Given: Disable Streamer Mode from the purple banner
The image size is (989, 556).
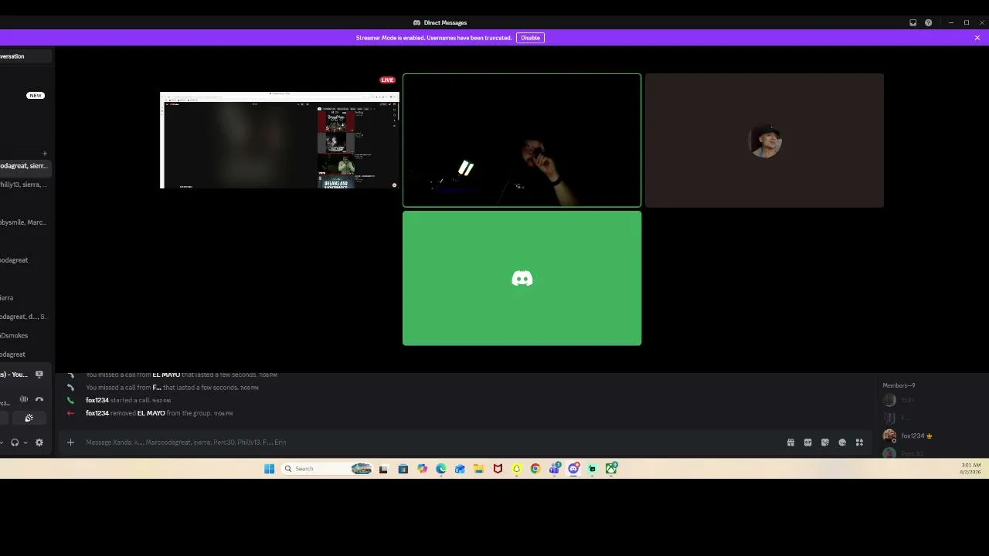Looking at the screenshot, I should pyautogui.click(x=530, y=38).
